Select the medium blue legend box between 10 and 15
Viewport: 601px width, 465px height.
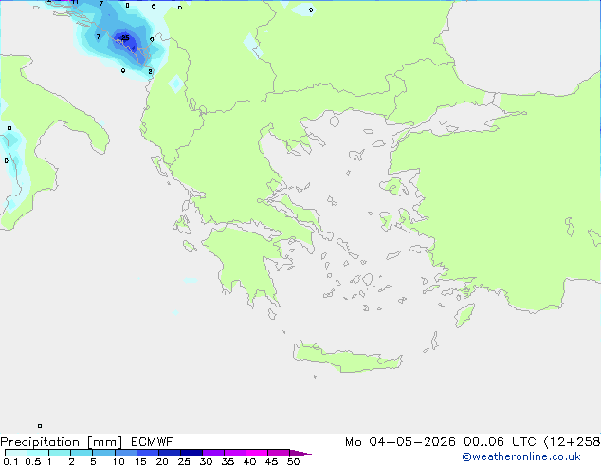[126, 453]
